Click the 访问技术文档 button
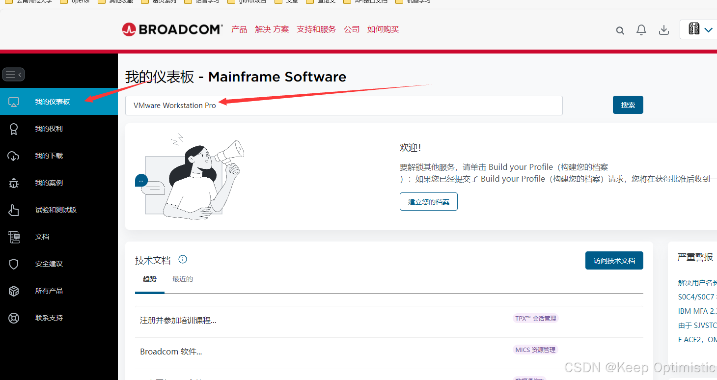The height and width of the screenshot is (380, 717). (x=614, y=261)
